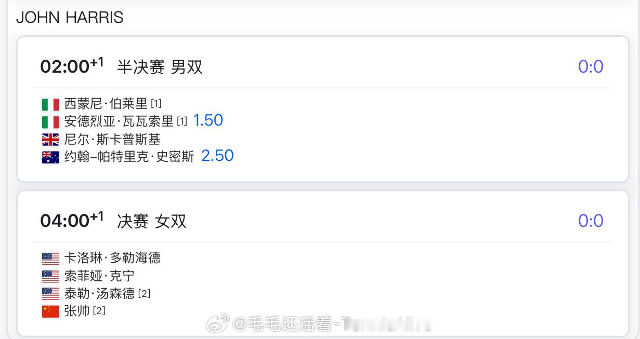640x339 pixels.
Task: Click the US flag beside 卡洛琳·多勒海德
Action: [x=50, y=259]
